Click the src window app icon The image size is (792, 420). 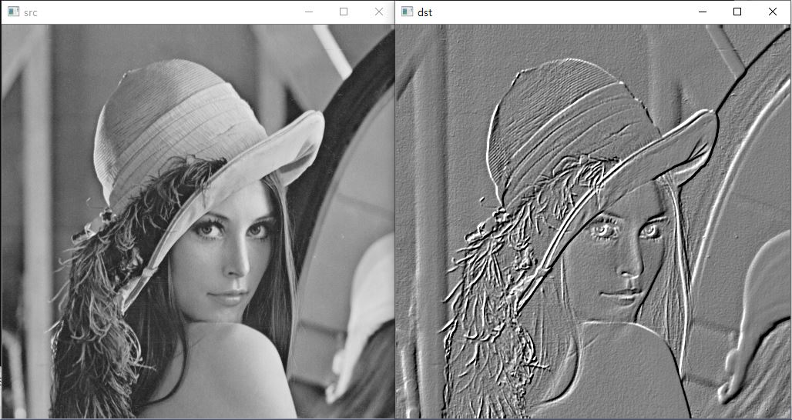tap(13, 12)
